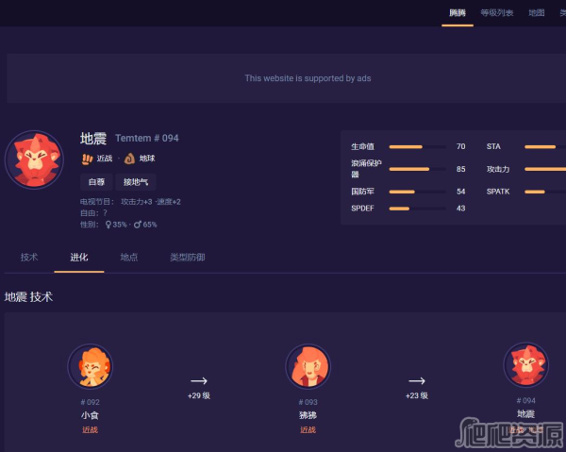The image size is (566, 452).
Task: Switch to the 技术 tab
Action: tap(29, 257)
